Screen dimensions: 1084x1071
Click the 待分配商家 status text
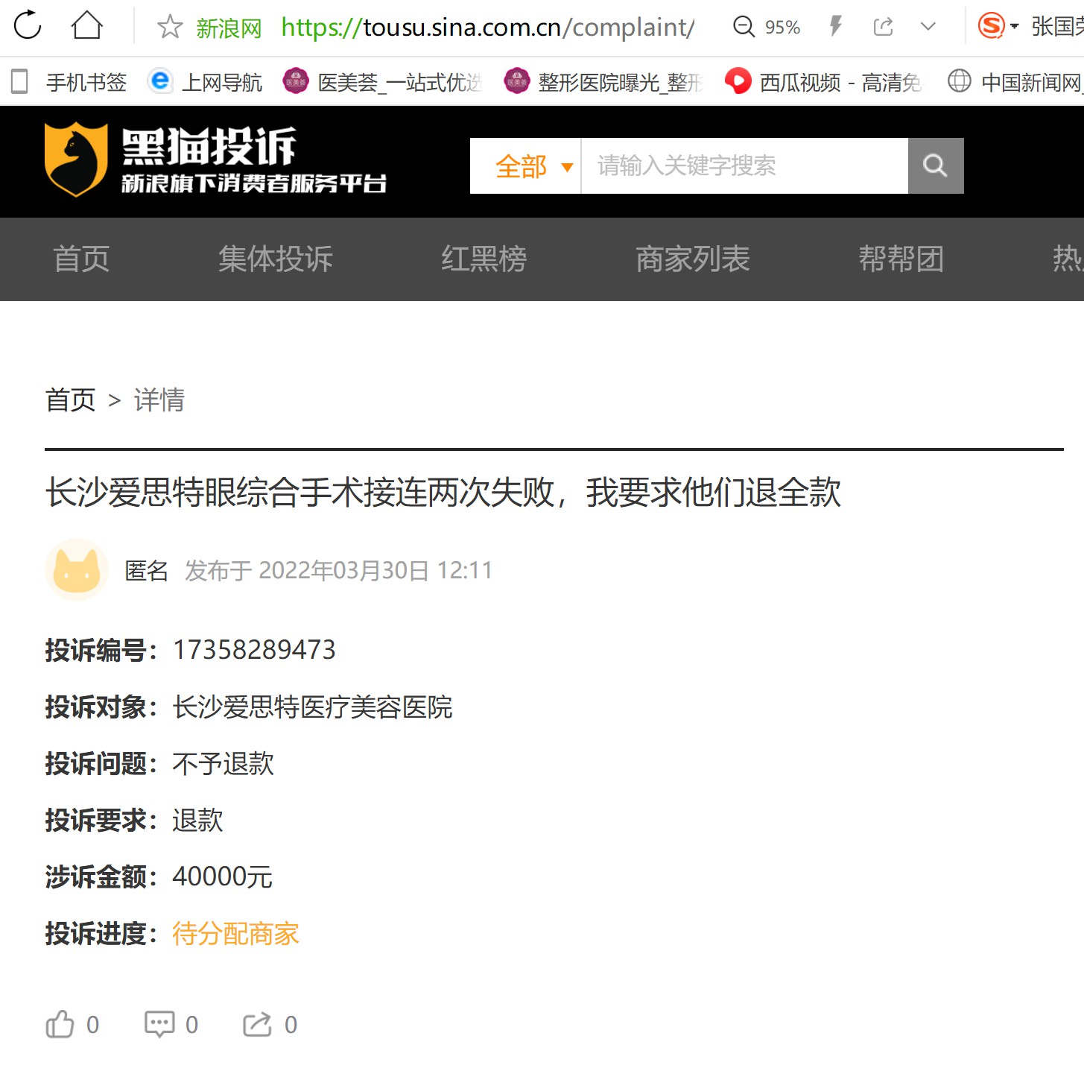point(235,934)
